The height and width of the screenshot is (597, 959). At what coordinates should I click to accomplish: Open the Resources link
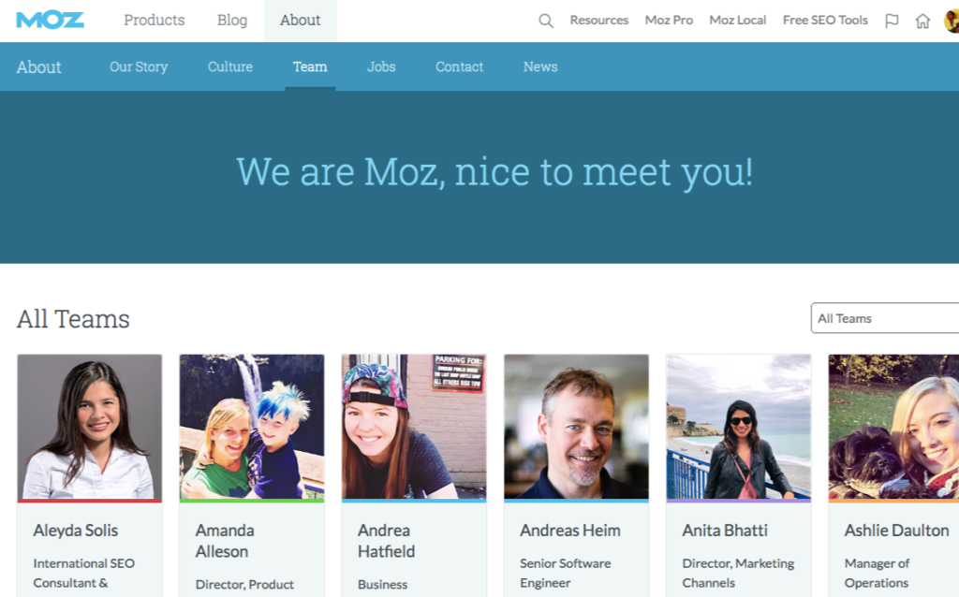(x=598, y=21)
